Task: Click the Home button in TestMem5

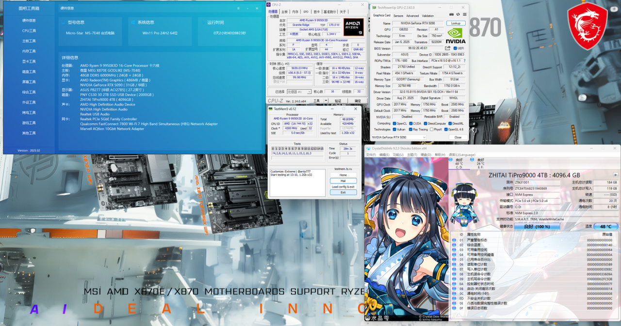Action: point(343,175)
